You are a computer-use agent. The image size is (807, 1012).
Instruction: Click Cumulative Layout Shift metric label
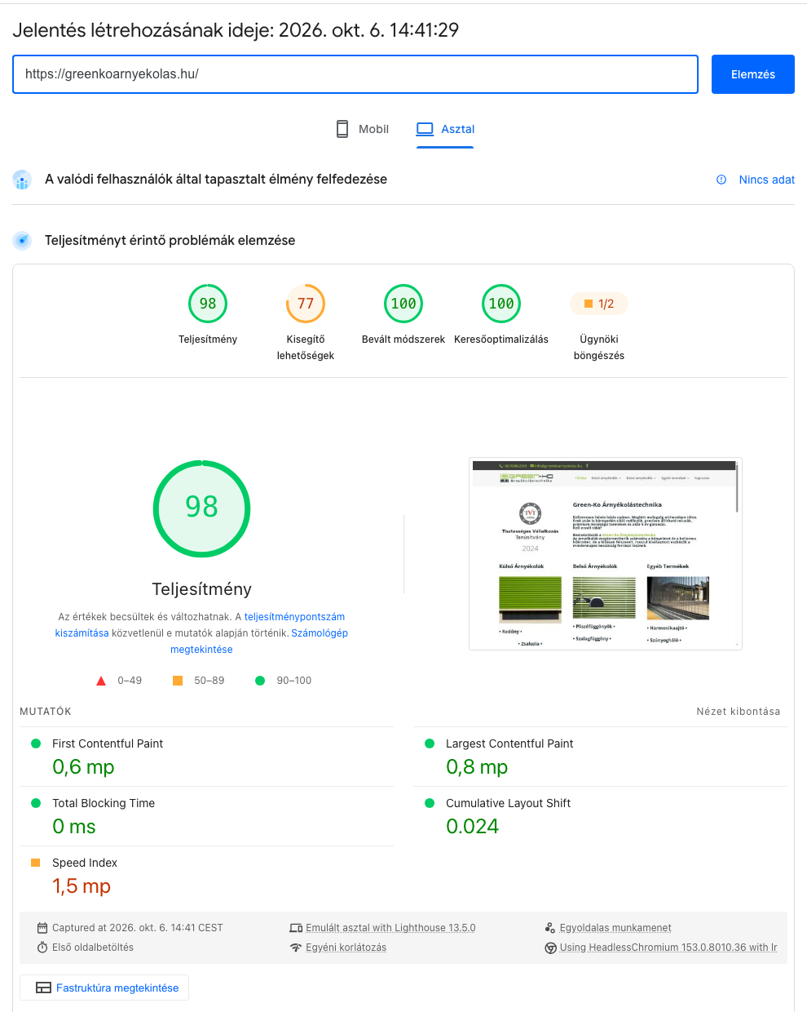click(508, 803)
